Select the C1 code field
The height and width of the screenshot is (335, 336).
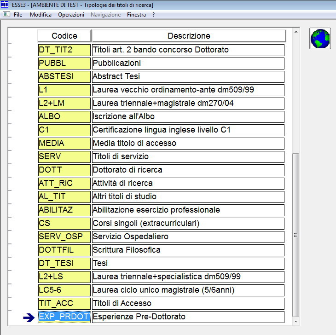point(64,130)
